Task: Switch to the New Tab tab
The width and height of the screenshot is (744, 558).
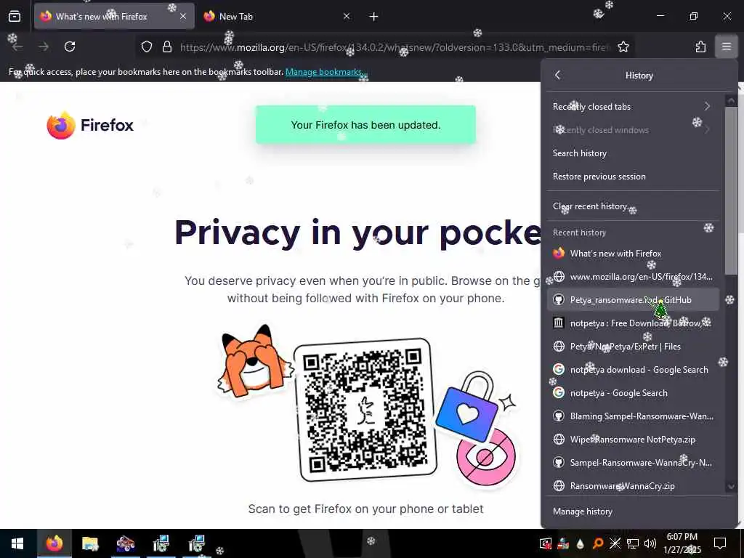Action: [276, 17]
